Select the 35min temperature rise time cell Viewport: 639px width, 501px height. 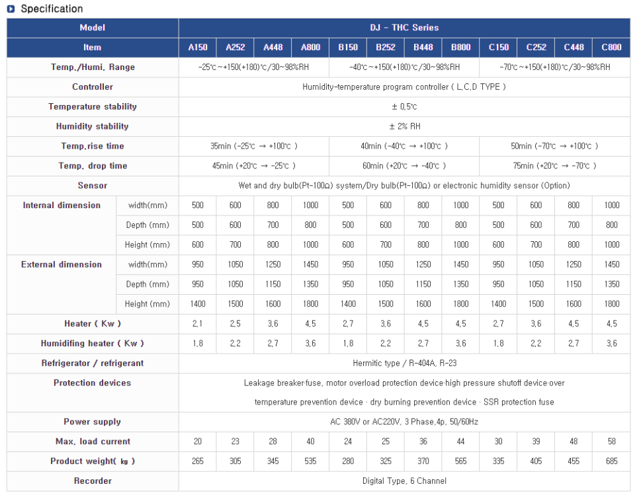tap(254, 146)
